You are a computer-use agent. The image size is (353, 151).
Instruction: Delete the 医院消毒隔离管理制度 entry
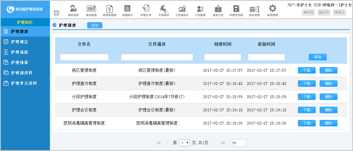(x=328, y=123)
